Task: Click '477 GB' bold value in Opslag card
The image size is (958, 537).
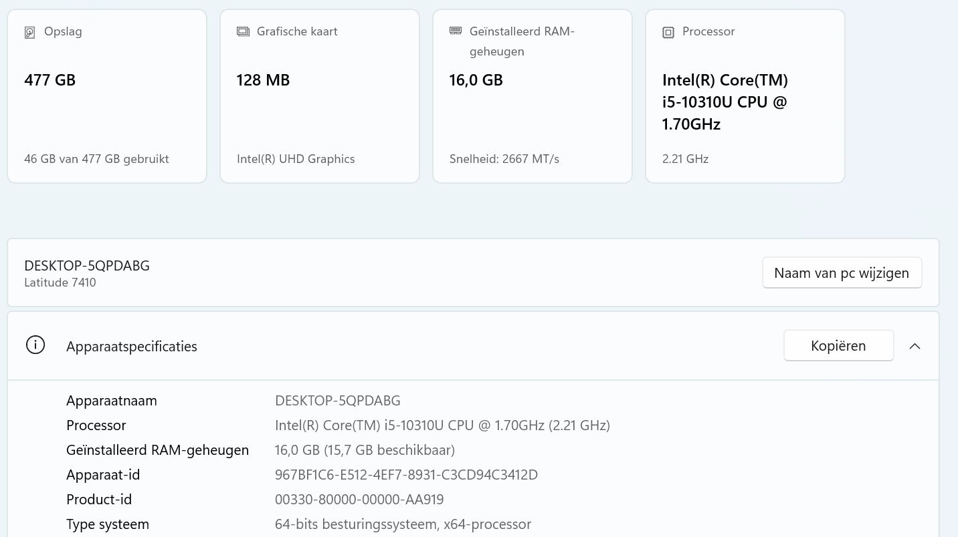Action: pos(50,80)
